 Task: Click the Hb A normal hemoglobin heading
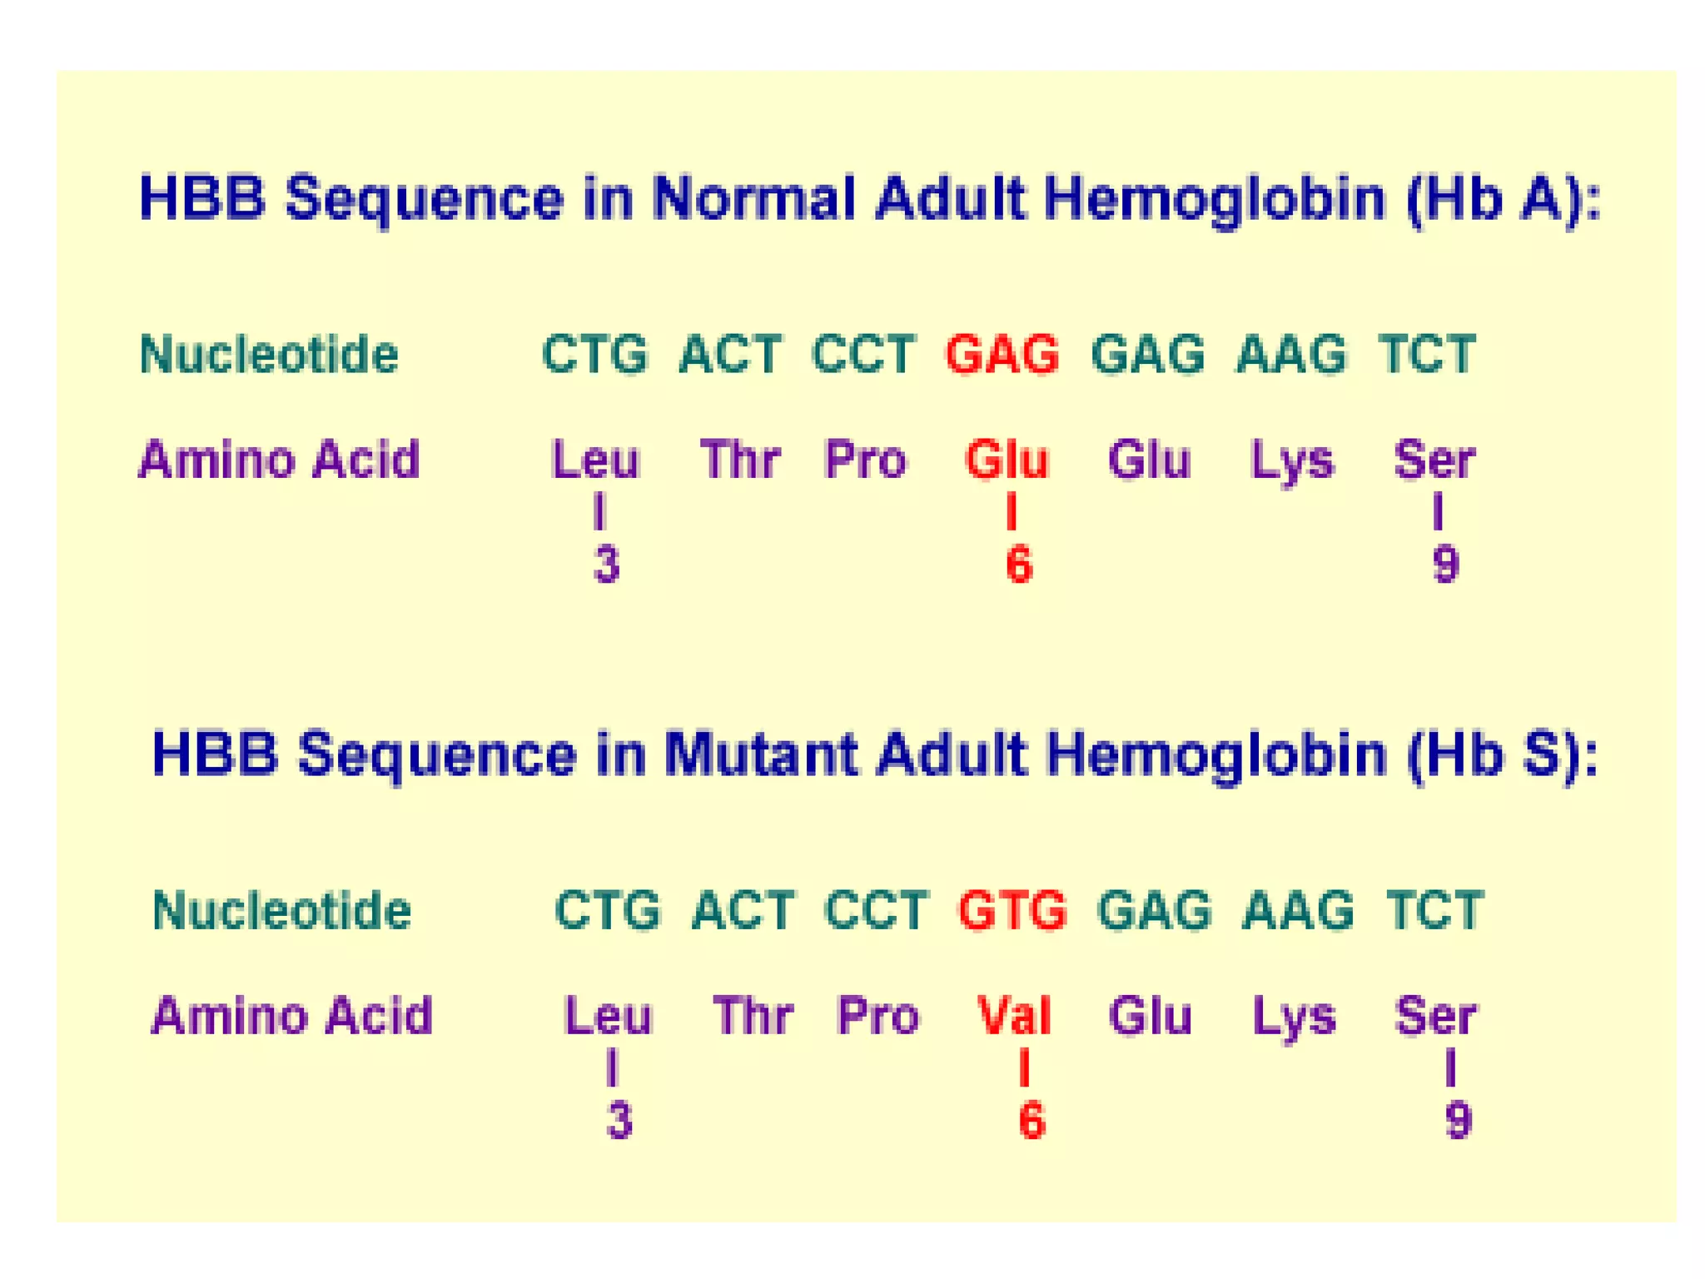[868, 199]
